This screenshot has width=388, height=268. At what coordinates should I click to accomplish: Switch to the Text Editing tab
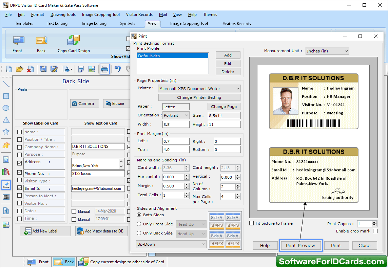(x=57, y=23)
